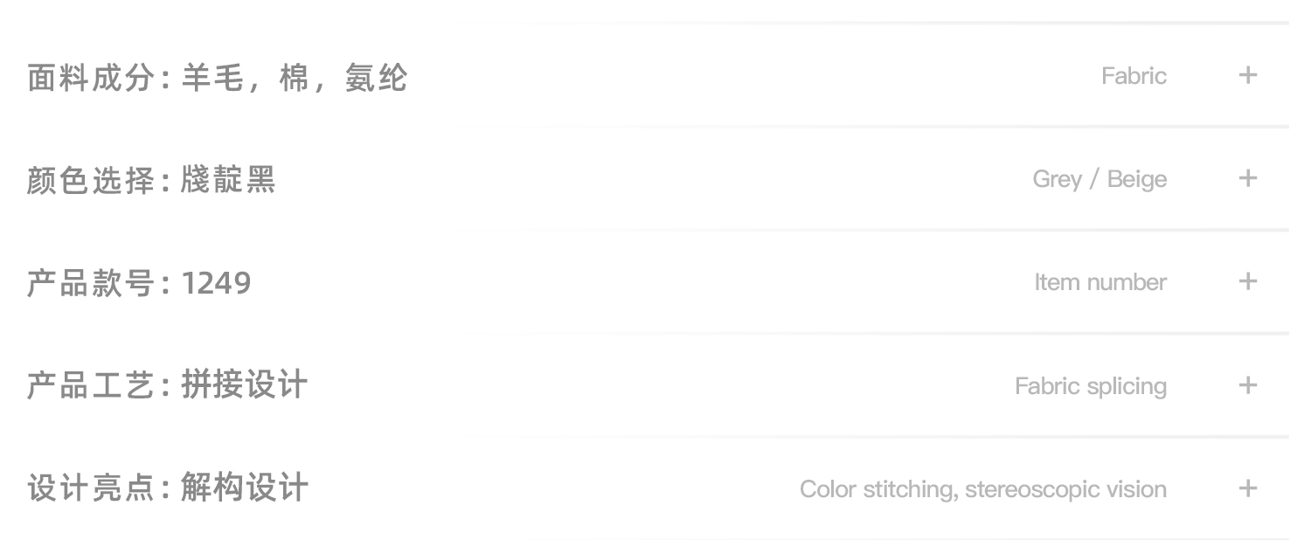Viewport: 1311px width, 540px height.
Task: Click the 产品工艺 heading
Action: coord(91,386)
